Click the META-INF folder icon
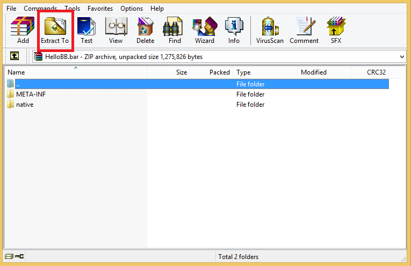 point(11,94)
